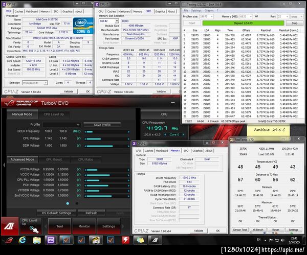307x255 pixels.
Task: Click the Z icon of CPU-Z Memory window
Action: (134, 143)
